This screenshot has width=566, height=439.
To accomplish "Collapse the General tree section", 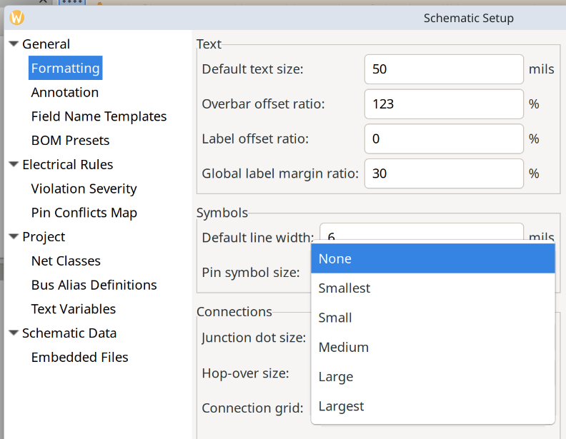I will [x=14, y=44].
